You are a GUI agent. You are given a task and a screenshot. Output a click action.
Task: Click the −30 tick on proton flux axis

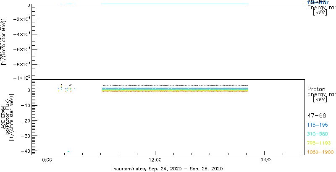coord(26,136)
